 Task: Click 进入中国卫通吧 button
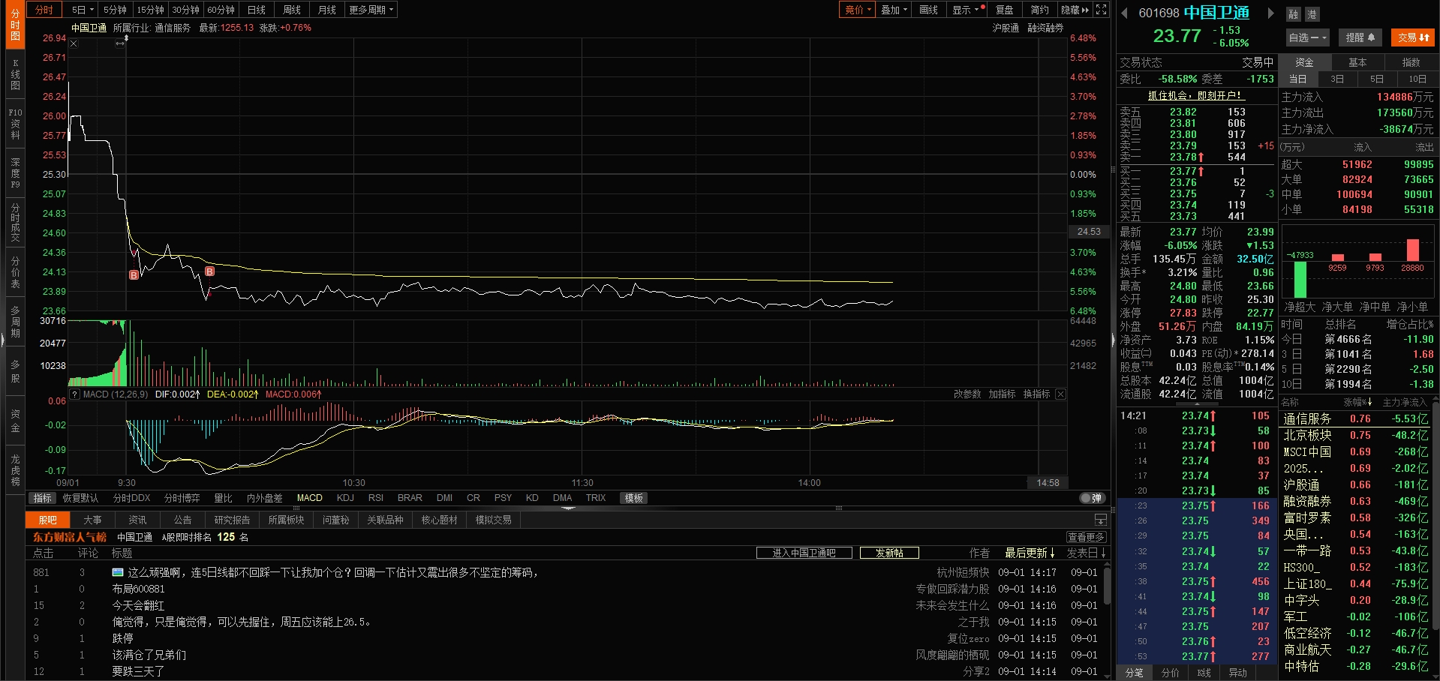[x=804, y=553]
